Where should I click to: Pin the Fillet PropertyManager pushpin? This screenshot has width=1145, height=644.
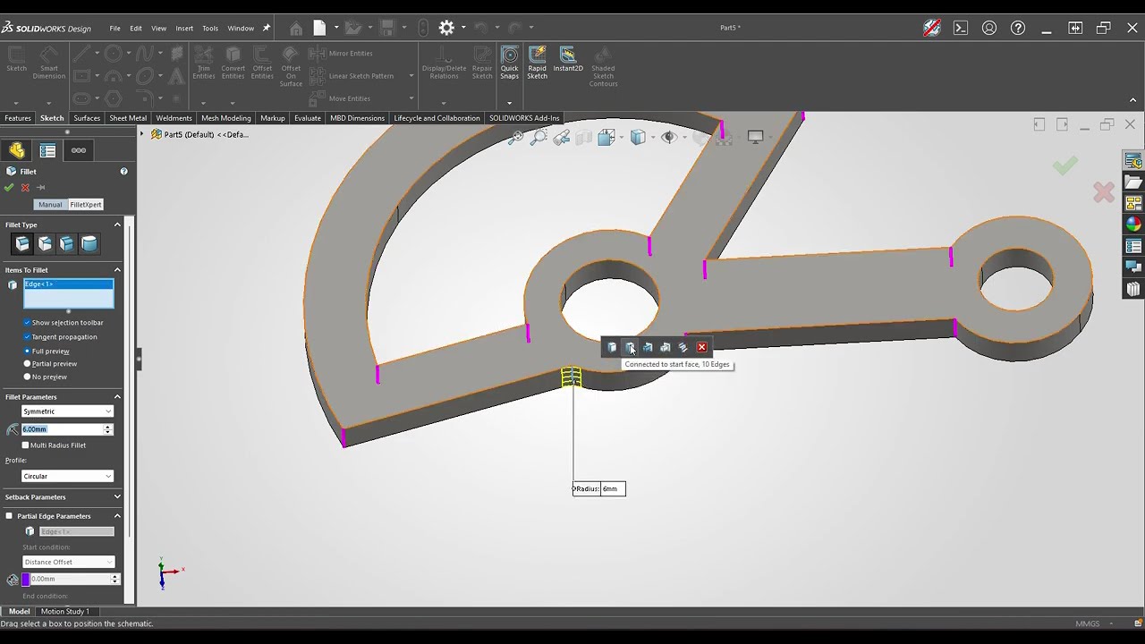point(40,188)
